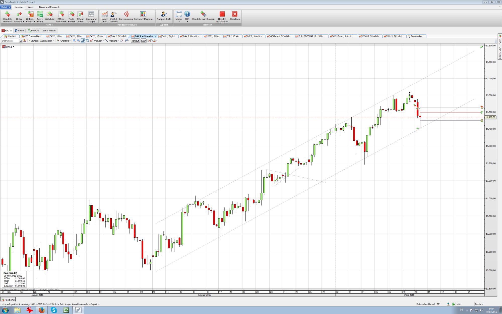
Task: Enable the Freihand drawing mode
Action: tap(113, 41)
